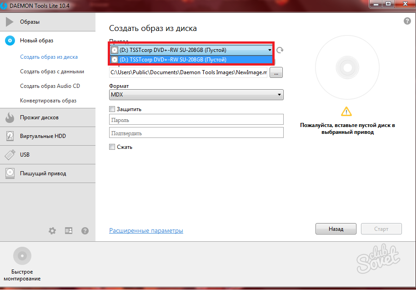The height and width of the screenshot is (290, 416).
Task: Toggle the Сжать compression checkbox
Action: click(112, 147)
